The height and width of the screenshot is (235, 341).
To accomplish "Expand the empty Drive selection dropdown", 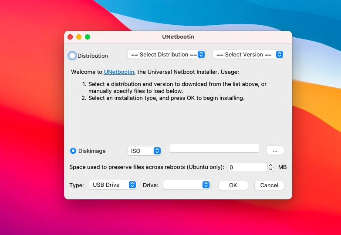I will click(186, 185).
